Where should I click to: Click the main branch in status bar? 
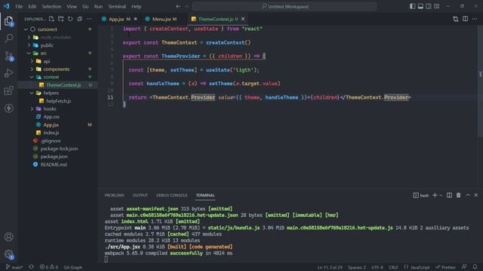14,267
